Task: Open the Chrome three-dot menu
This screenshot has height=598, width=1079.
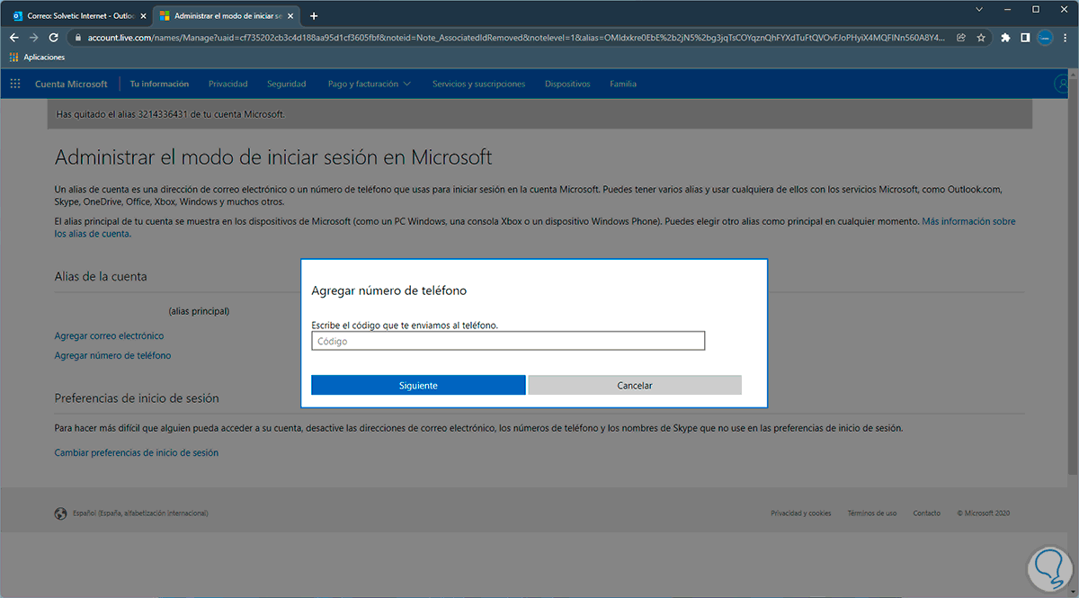Action: click(1065, 38)
